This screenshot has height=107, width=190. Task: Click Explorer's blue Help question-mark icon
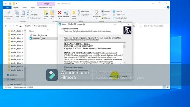point(168,7)
